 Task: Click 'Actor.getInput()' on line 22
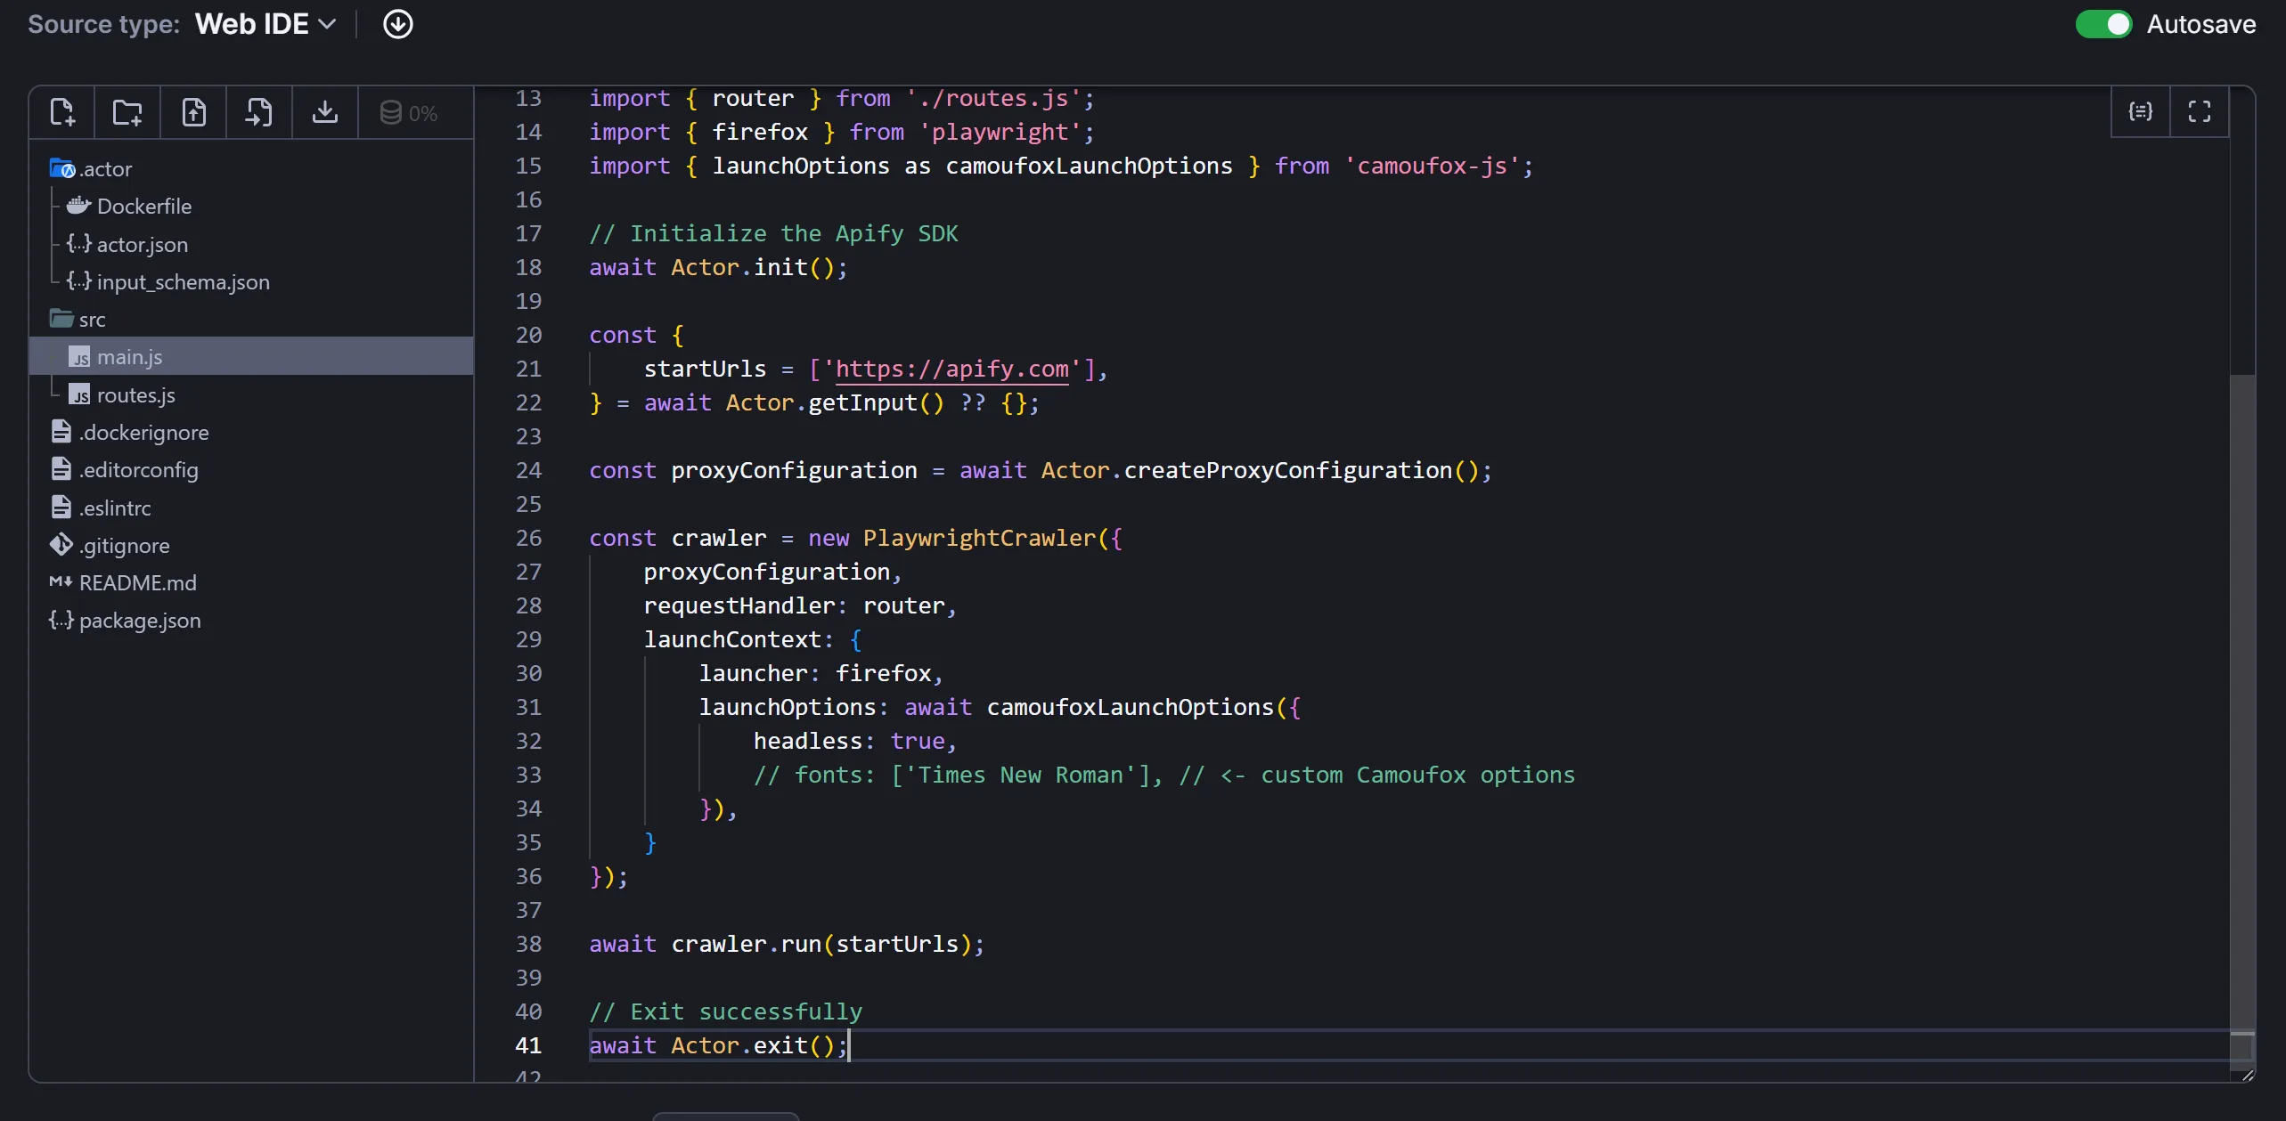835,402
